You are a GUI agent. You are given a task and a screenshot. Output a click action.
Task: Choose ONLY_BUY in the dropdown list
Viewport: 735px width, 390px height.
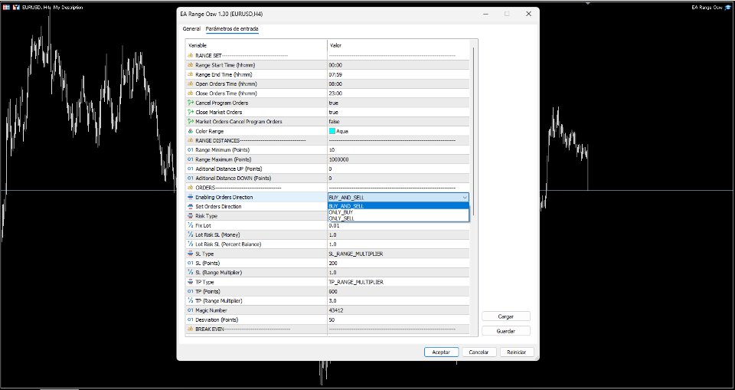coord(398,212)
